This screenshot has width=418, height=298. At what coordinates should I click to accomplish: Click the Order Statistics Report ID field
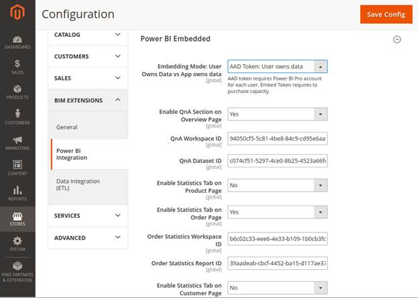click(x=277, y=263)
